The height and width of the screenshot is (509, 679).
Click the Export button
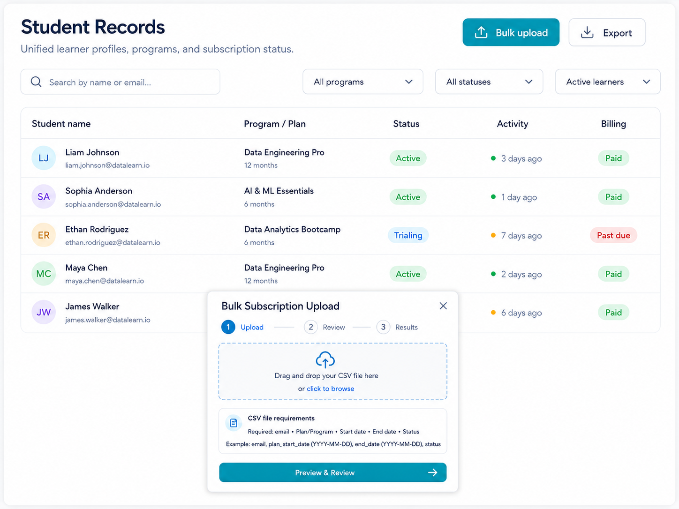pyautogui.click(x=607, y=32)
